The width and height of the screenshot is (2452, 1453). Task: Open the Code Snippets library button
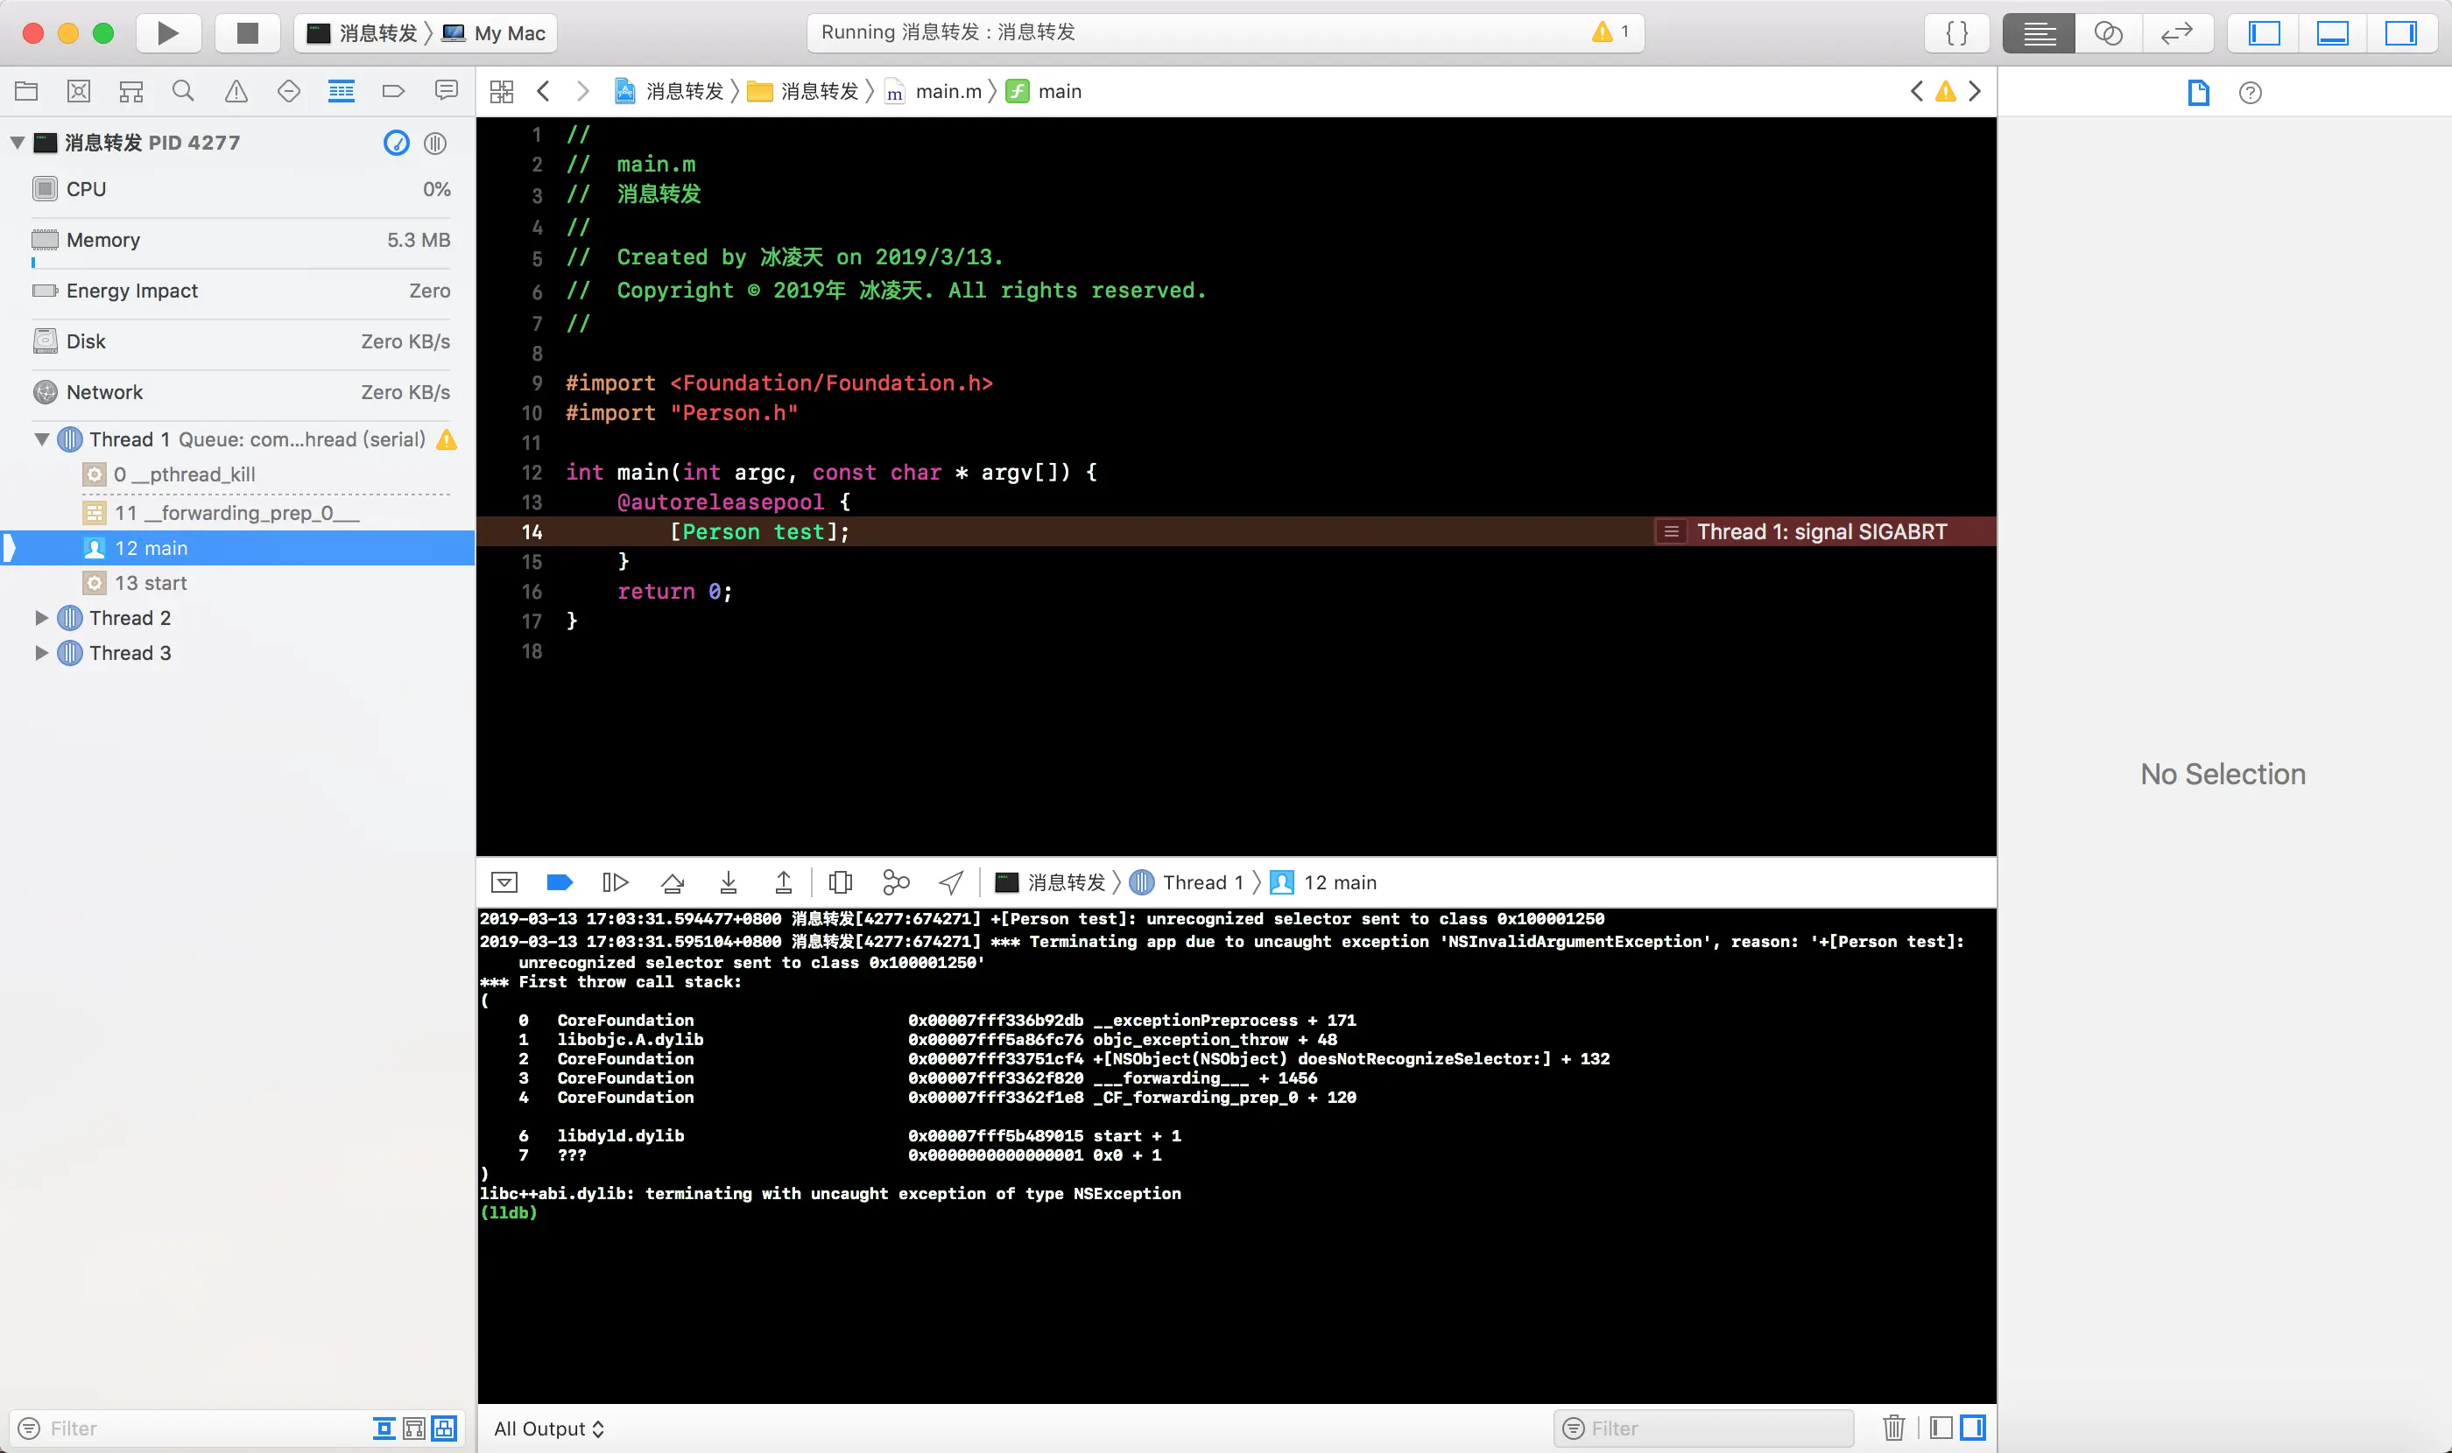[x=1956, y=32]
